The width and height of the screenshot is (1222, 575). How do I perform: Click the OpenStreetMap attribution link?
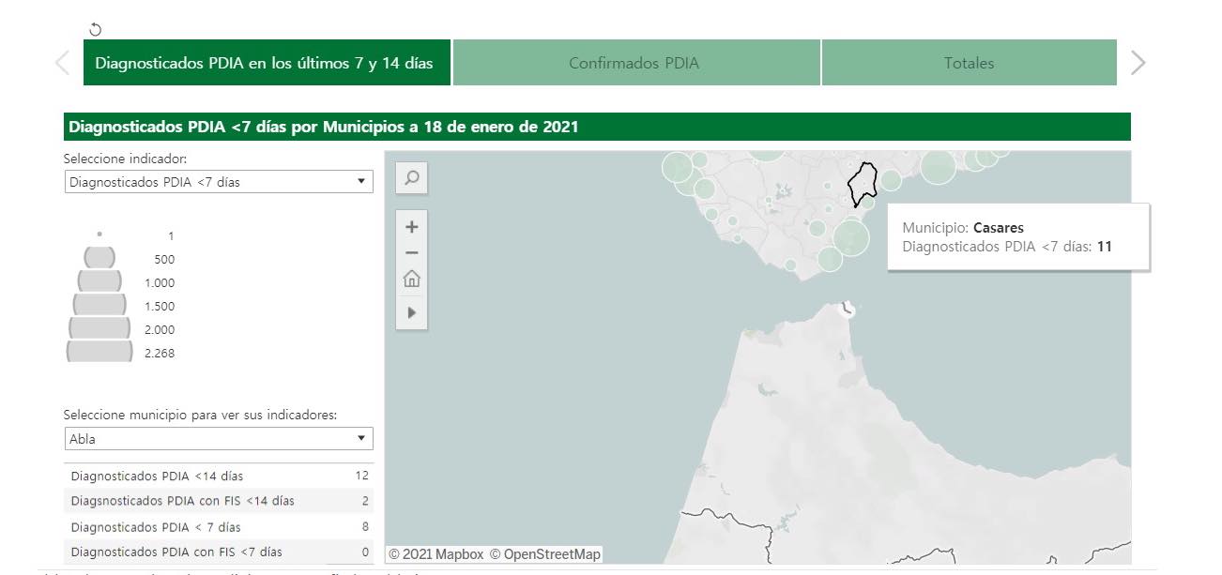(544, 554)
